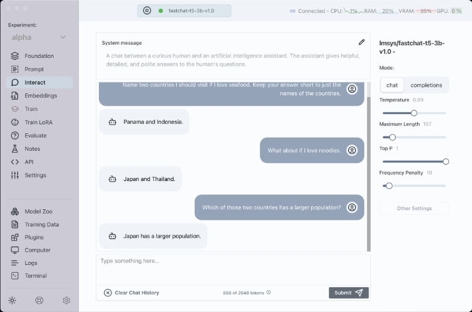Screen dimensions: 472x312
Task: Open the Other Settings panel
Action: pos(414,208)
